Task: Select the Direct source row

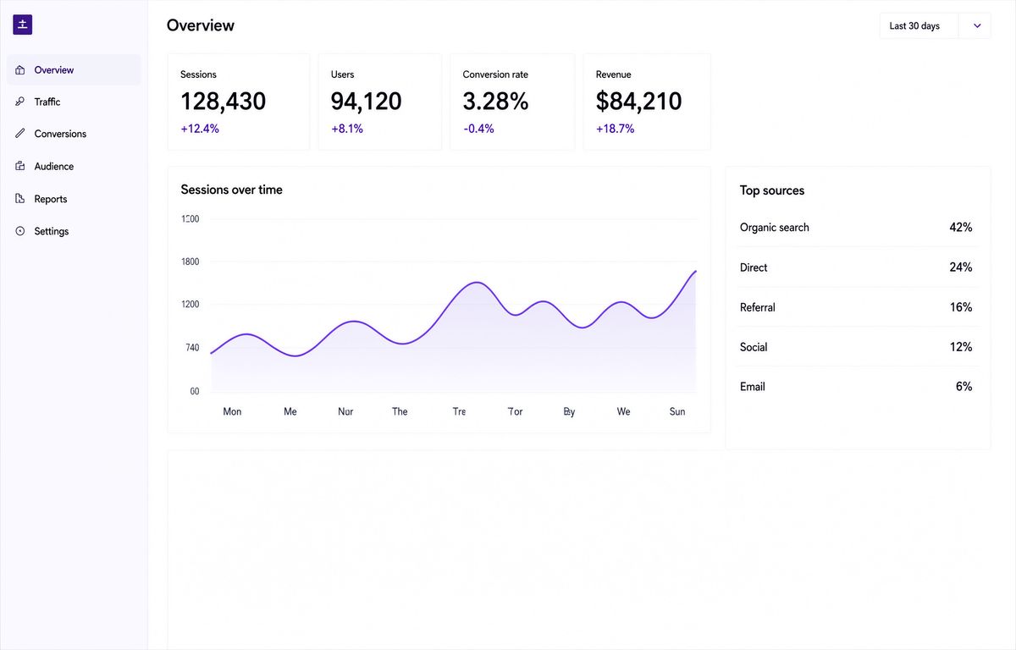Action: point(856,267)
